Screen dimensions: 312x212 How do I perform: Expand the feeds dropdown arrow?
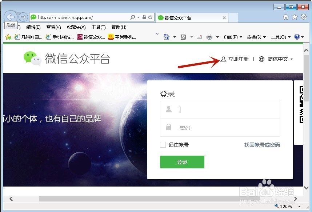(192, 37)
